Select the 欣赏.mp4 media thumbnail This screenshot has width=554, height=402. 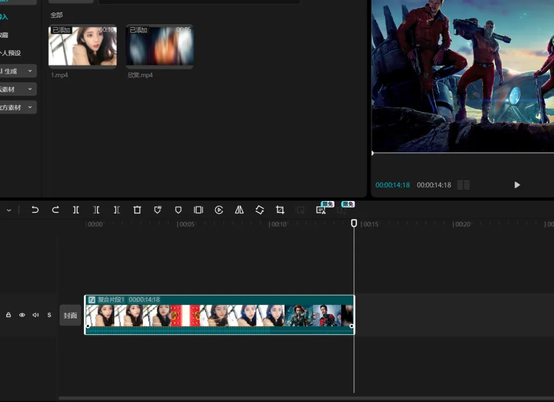tap(160, 46)
